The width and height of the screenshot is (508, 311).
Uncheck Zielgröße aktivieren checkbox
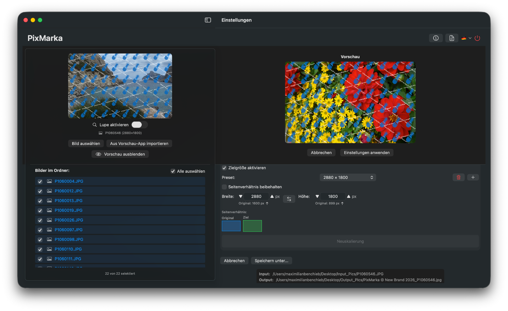(x=224, y=168)
